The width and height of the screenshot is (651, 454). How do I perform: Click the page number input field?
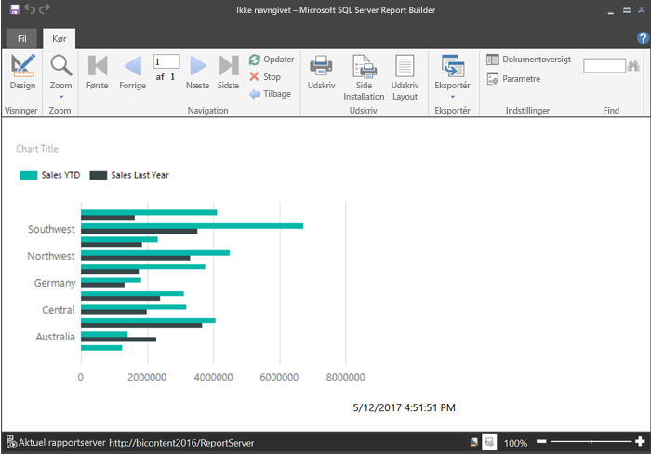(166, 62)
